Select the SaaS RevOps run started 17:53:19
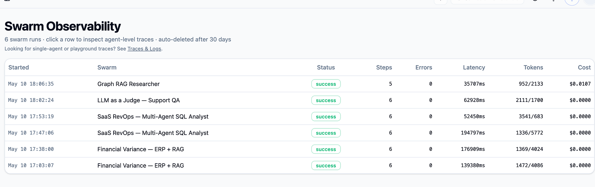 pos(299,117)
